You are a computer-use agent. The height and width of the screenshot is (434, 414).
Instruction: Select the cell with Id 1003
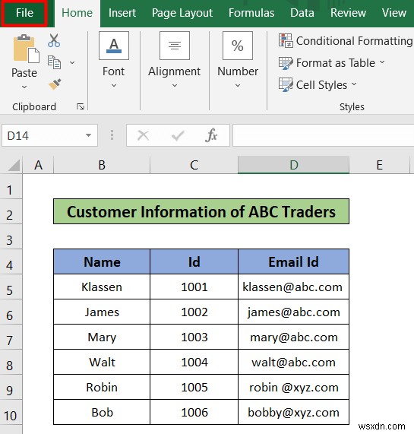coord(194,337)
